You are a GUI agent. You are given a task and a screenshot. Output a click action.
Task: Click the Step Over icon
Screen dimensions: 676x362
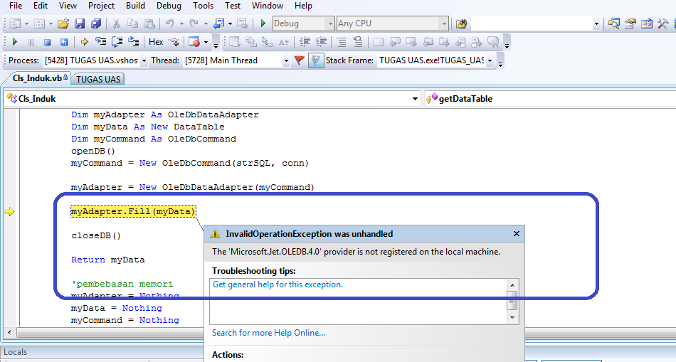click(x=117, y=42)
